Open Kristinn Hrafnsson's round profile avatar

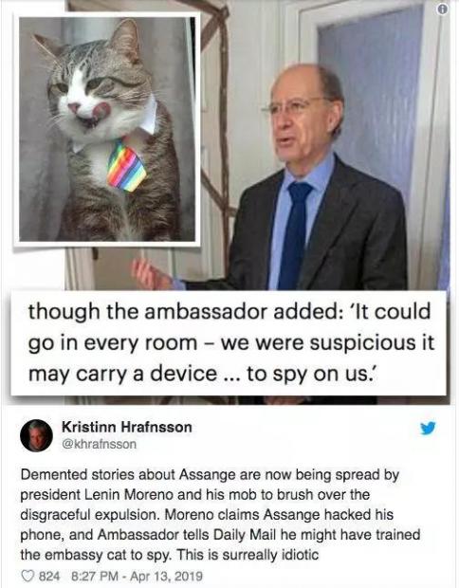click(37, 435)
